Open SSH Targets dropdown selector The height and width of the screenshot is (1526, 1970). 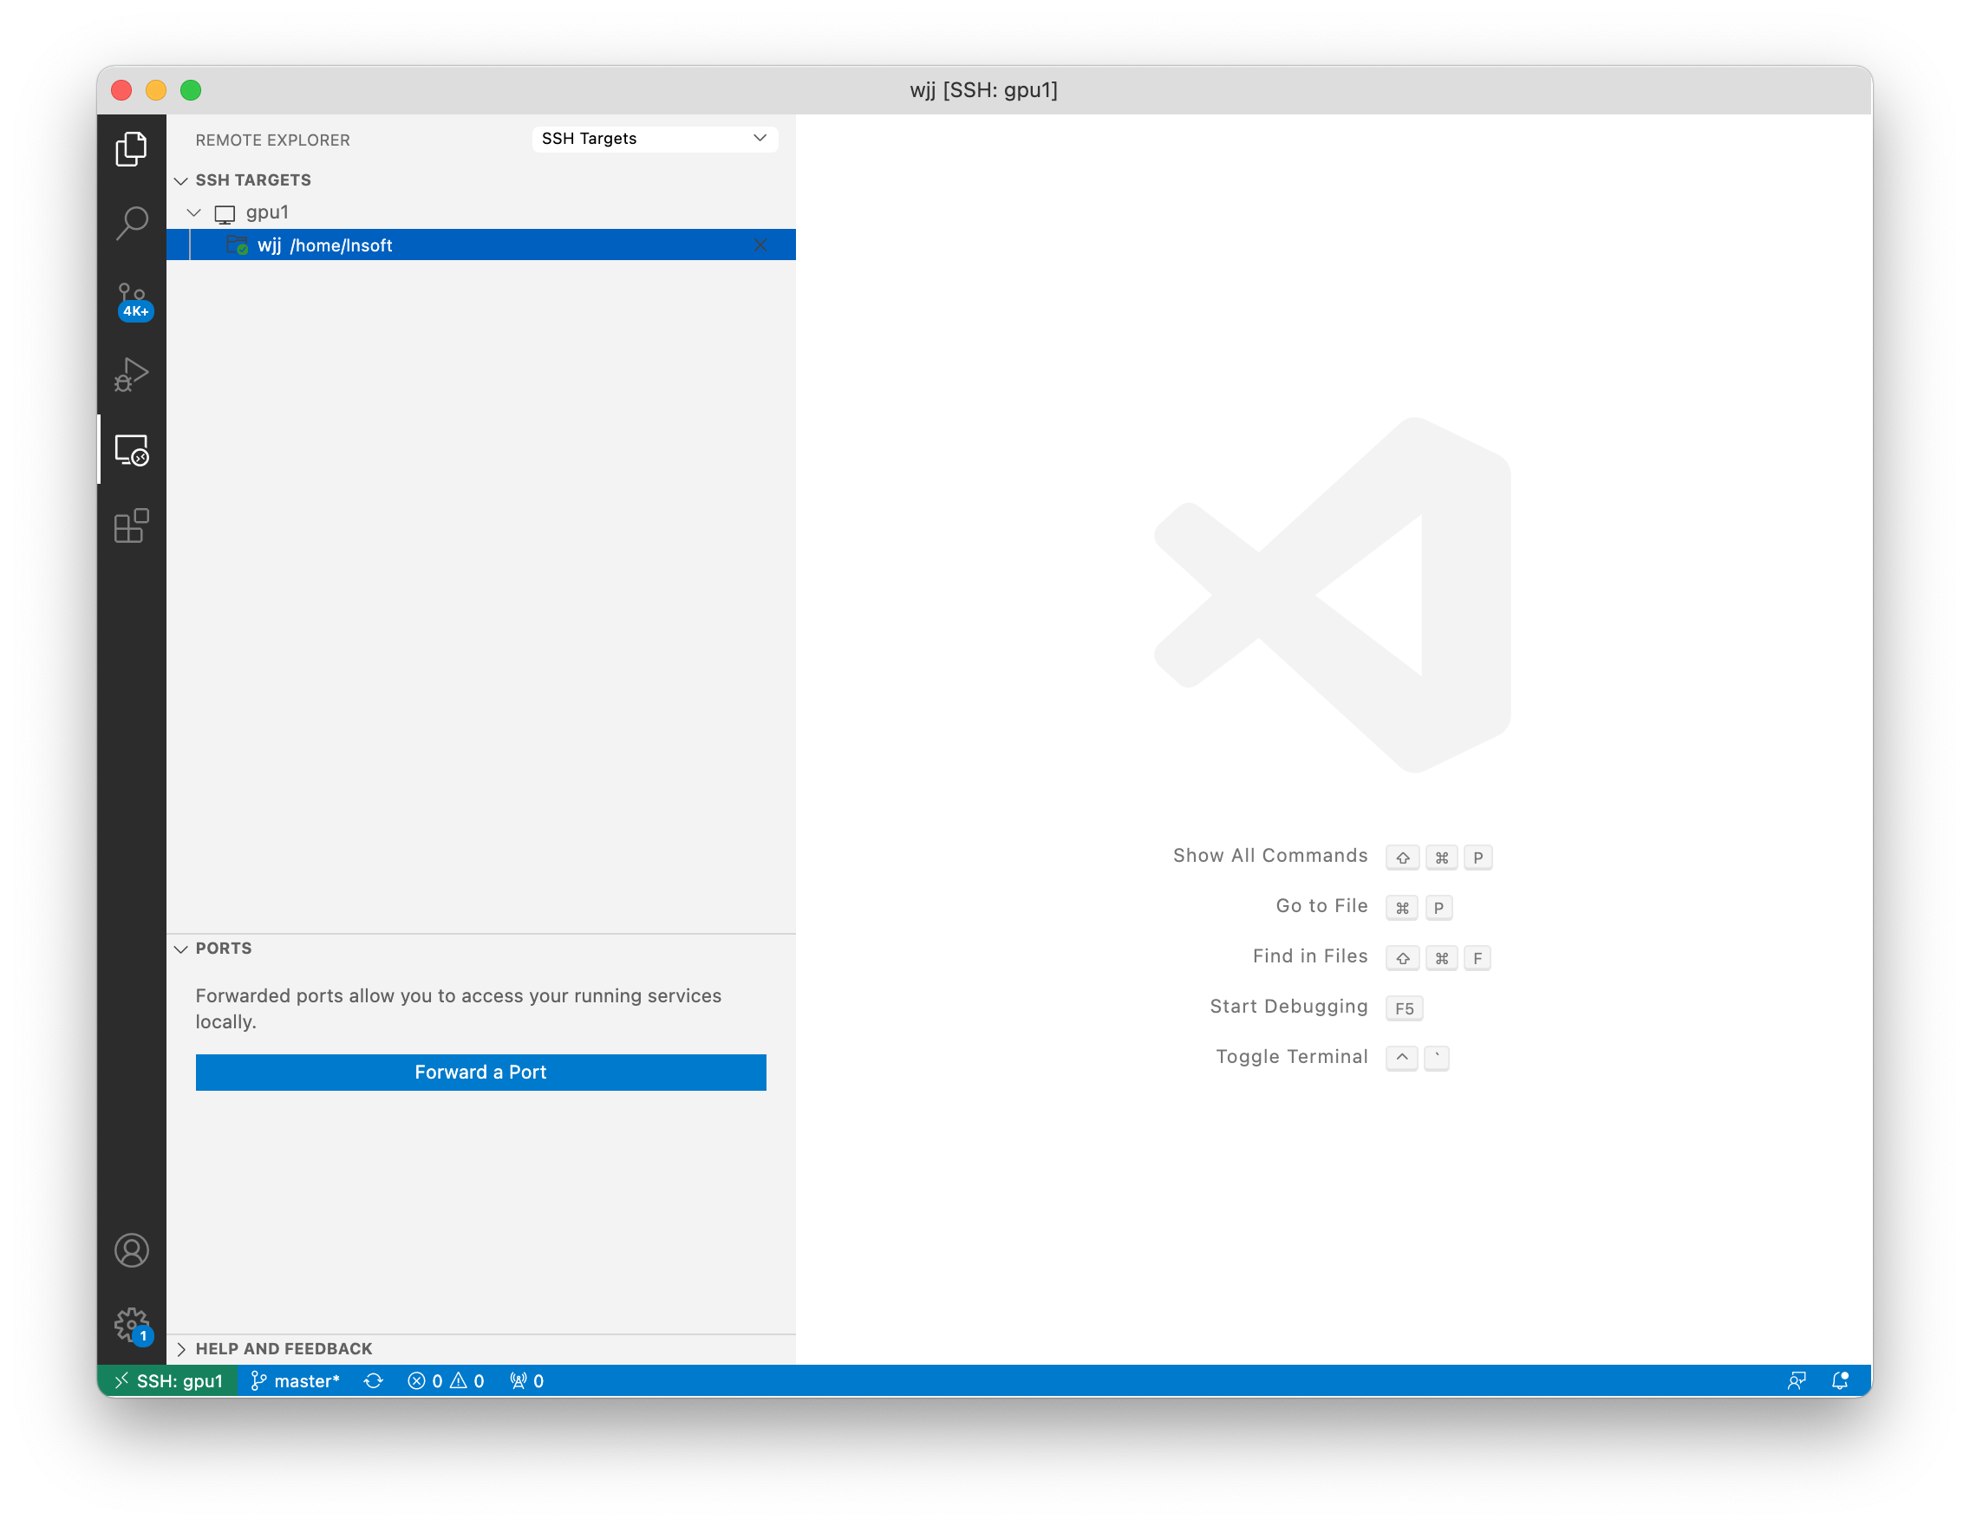pos(654,138)
